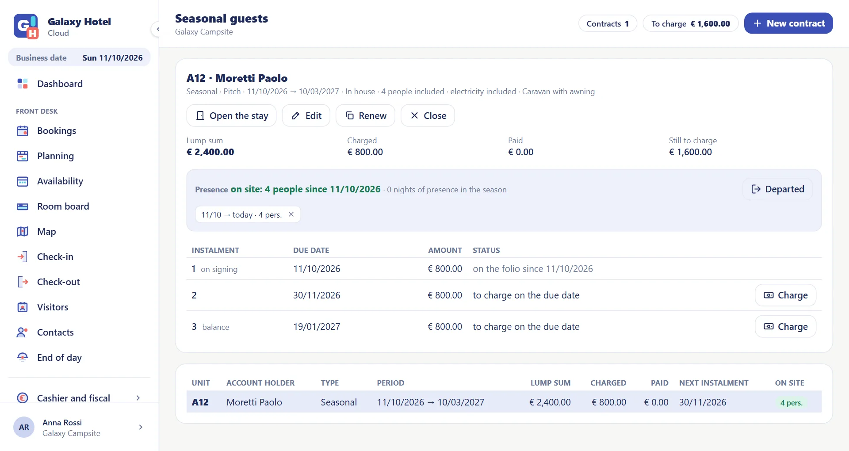Close the contract with Close button
This screenshot has height=451, width=849.
428,115
